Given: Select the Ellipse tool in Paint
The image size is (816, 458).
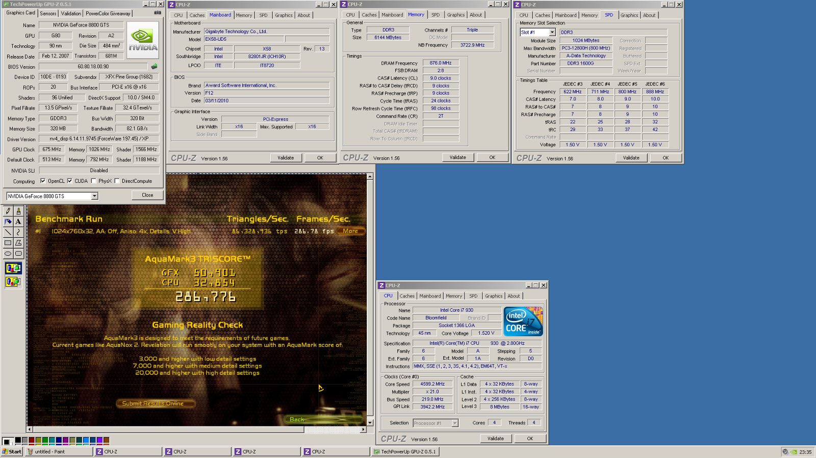Looking at the screenshot, I should pos(8,253).
